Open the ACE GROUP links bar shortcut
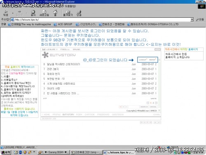This screenshot has height=155, width=206. coord(63,24)
